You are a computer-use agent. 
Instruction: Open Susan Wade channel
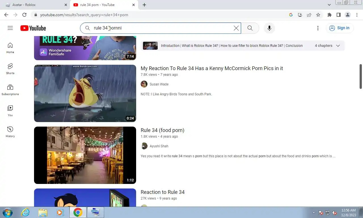tap(159, 84)
